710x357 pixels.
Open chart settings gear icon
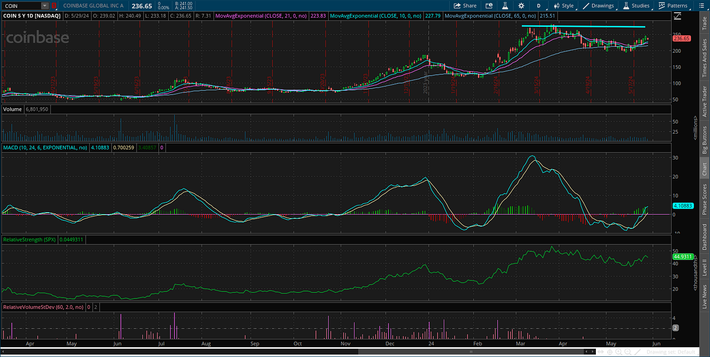[521, 6]
